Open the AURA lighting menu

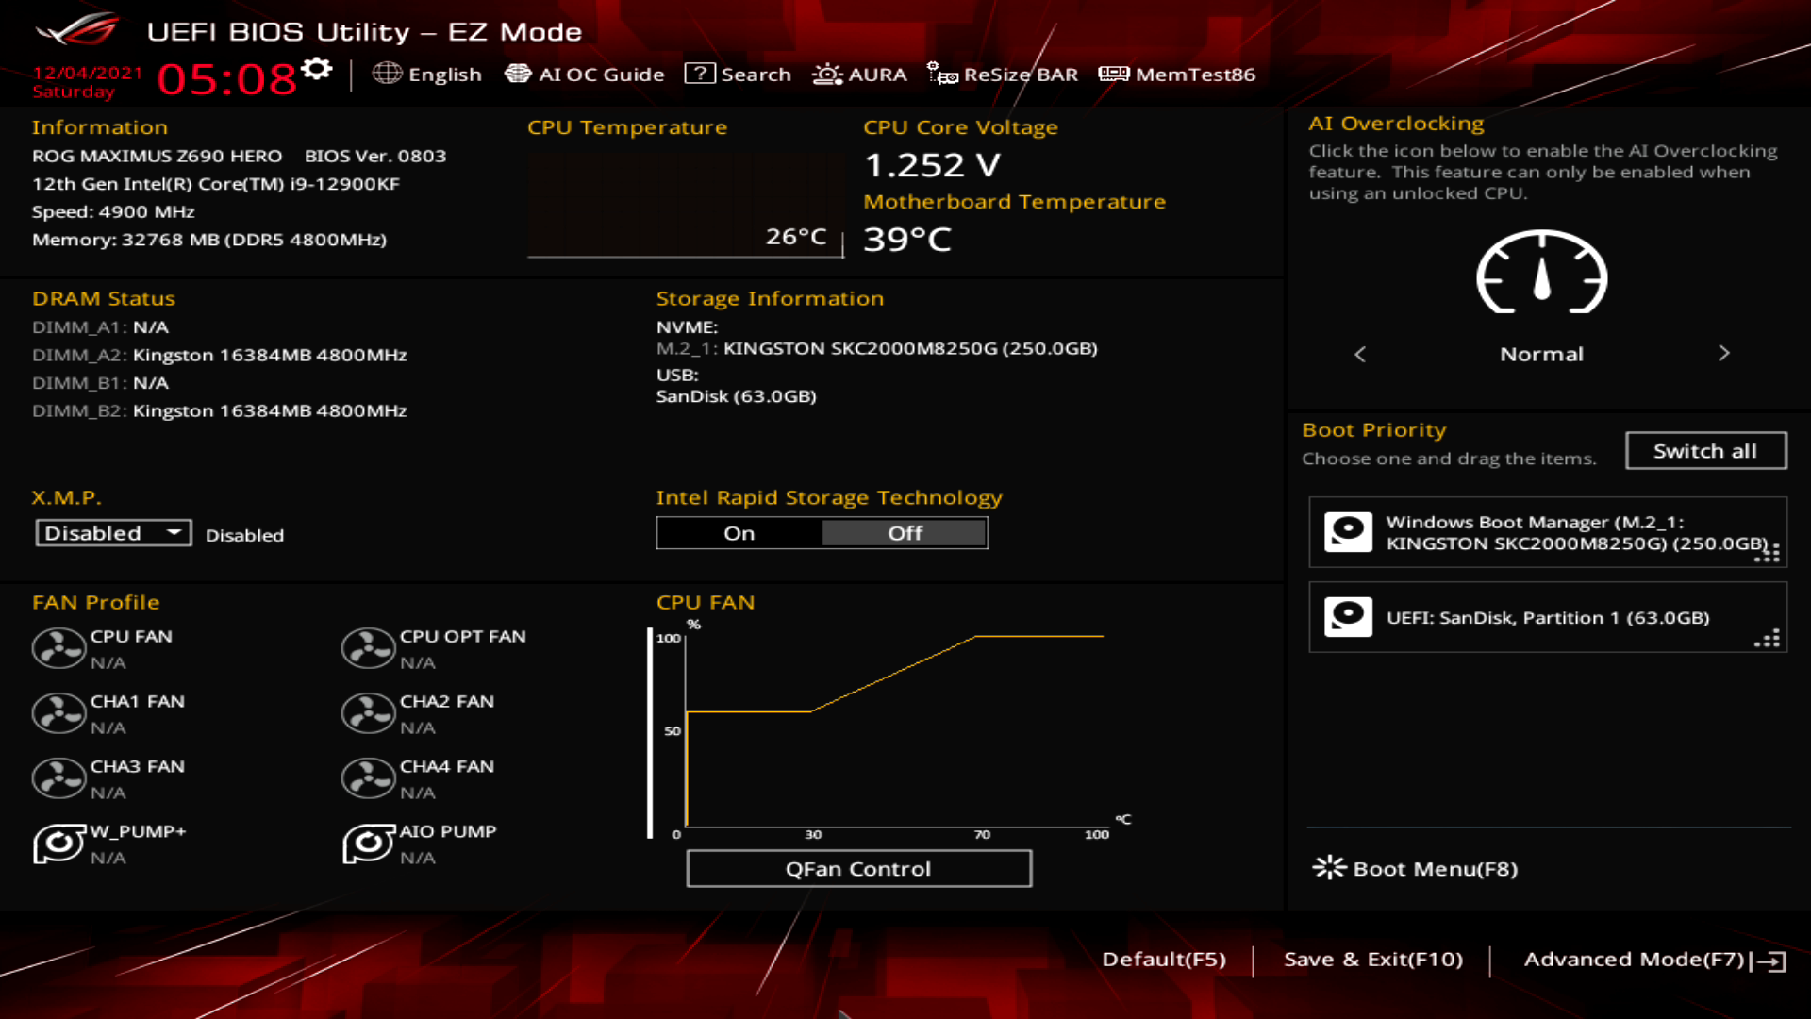pyautogui.click(x=859, y=75)
